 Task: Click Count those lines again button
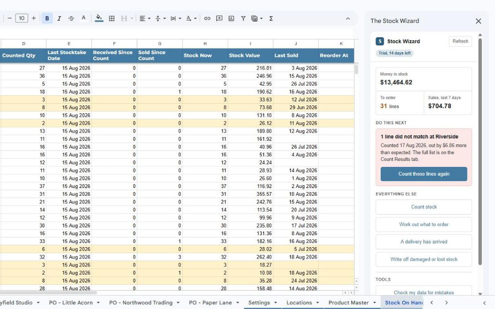tap(424, 174)
